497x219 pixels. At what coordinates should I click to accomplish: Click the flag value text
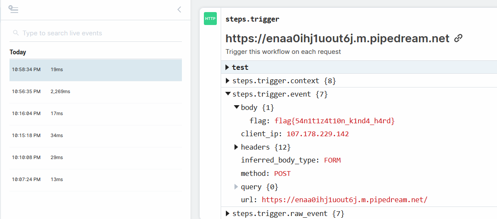pyautogui.click(x=335, y=121)
